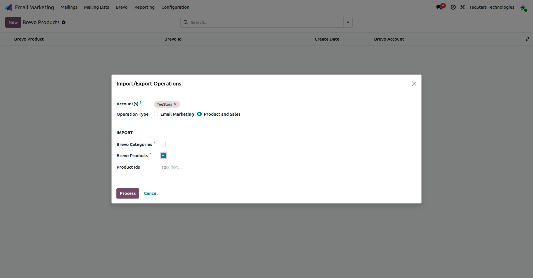Click the search magnifier icon
This screenshot has width=533, height=278.
pyautogui.click(x=186, y=22)
